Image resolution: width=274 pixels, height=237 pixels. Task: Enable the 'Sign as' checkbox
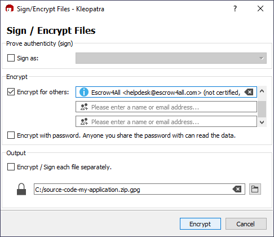(11, 58)
